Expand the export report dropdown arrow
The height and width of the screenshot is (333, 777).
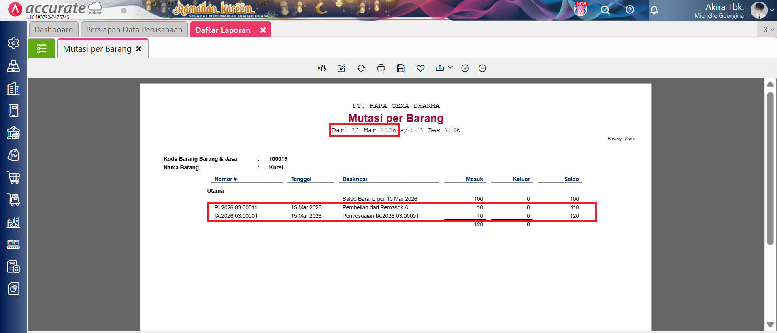pyautogui.click(x=450, y=68)
